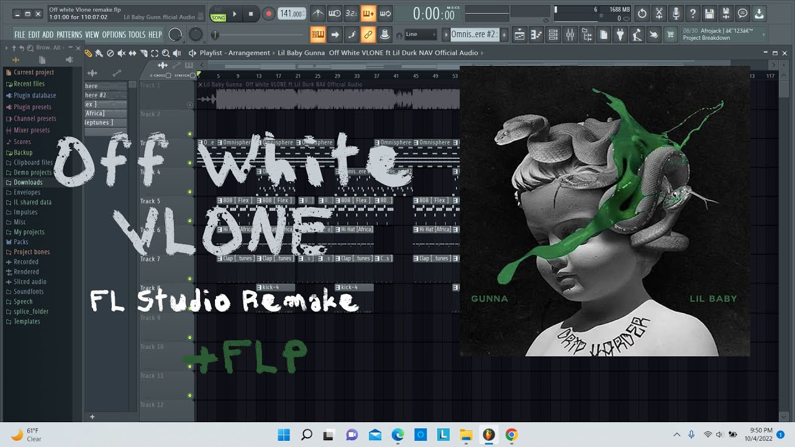Expand the news panel arrow
Image resolution: width=795 pixels, height=447 pixels.
tap(765, 34)
